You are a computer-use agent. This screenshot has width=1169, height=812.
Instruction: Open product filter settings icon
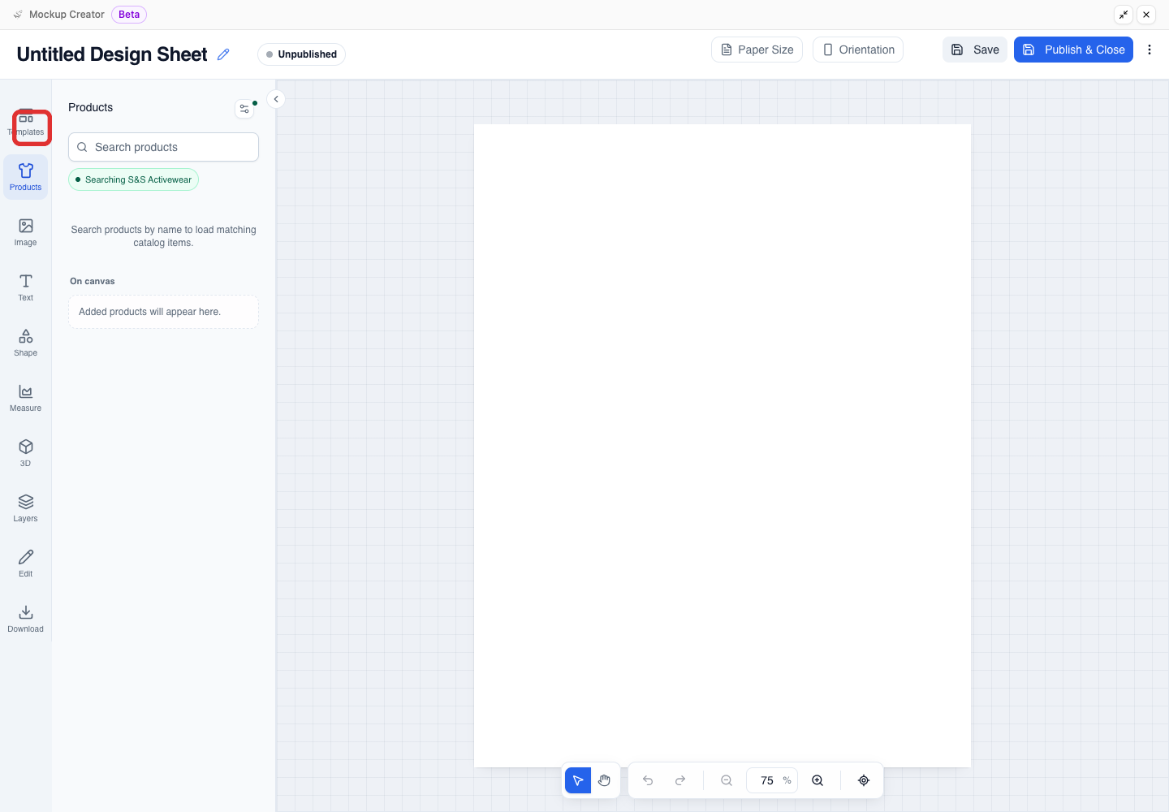(x=244, y=109)
